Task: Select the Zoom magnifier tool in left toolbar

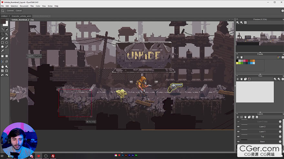Action: tap(7, 66)
